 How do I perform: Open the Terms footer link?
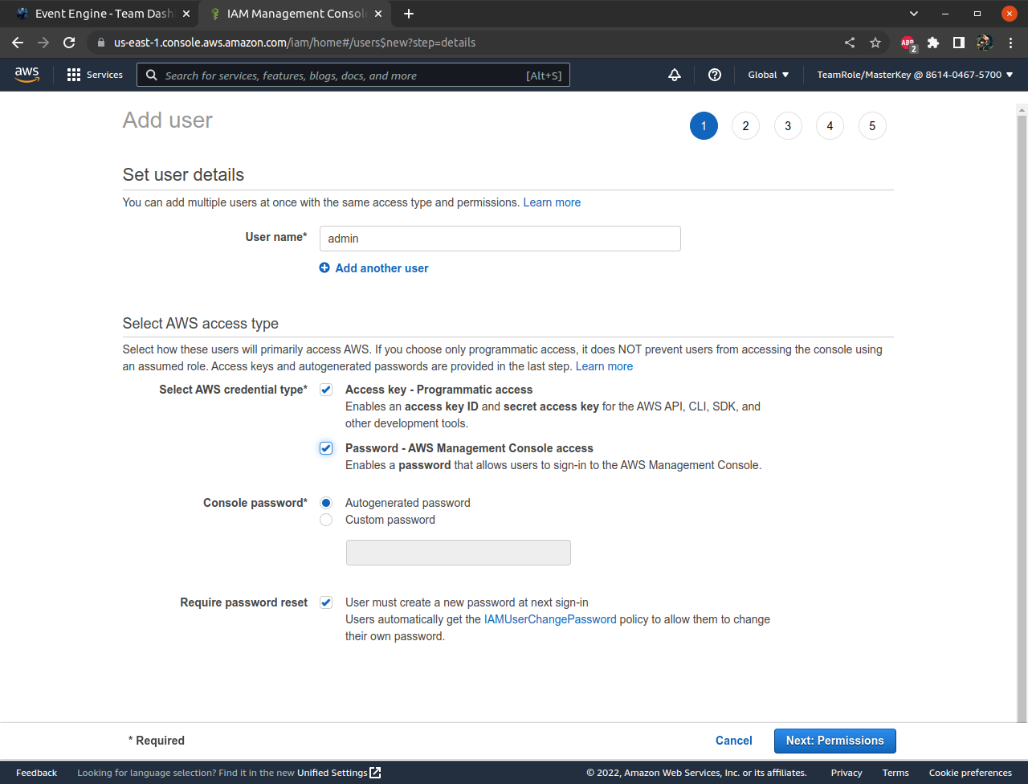(895, 773)
